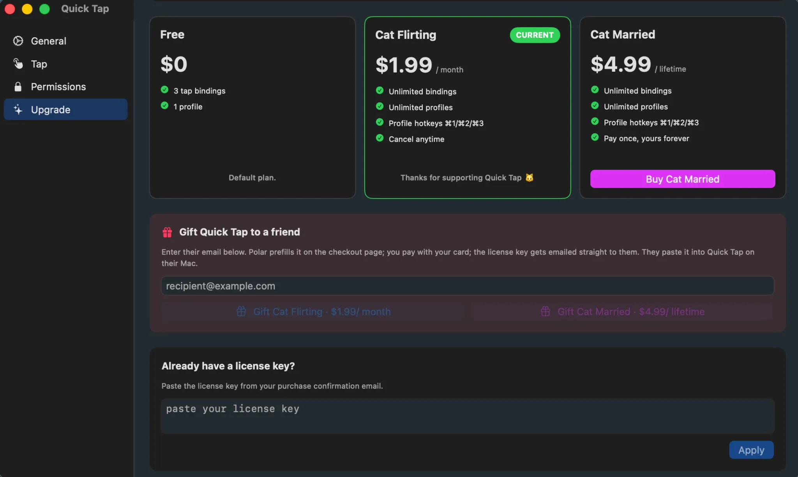Click "Thanks for supporting Quick Tap" text
Viewport: 798px width, 477px height.
click(461, 178)
